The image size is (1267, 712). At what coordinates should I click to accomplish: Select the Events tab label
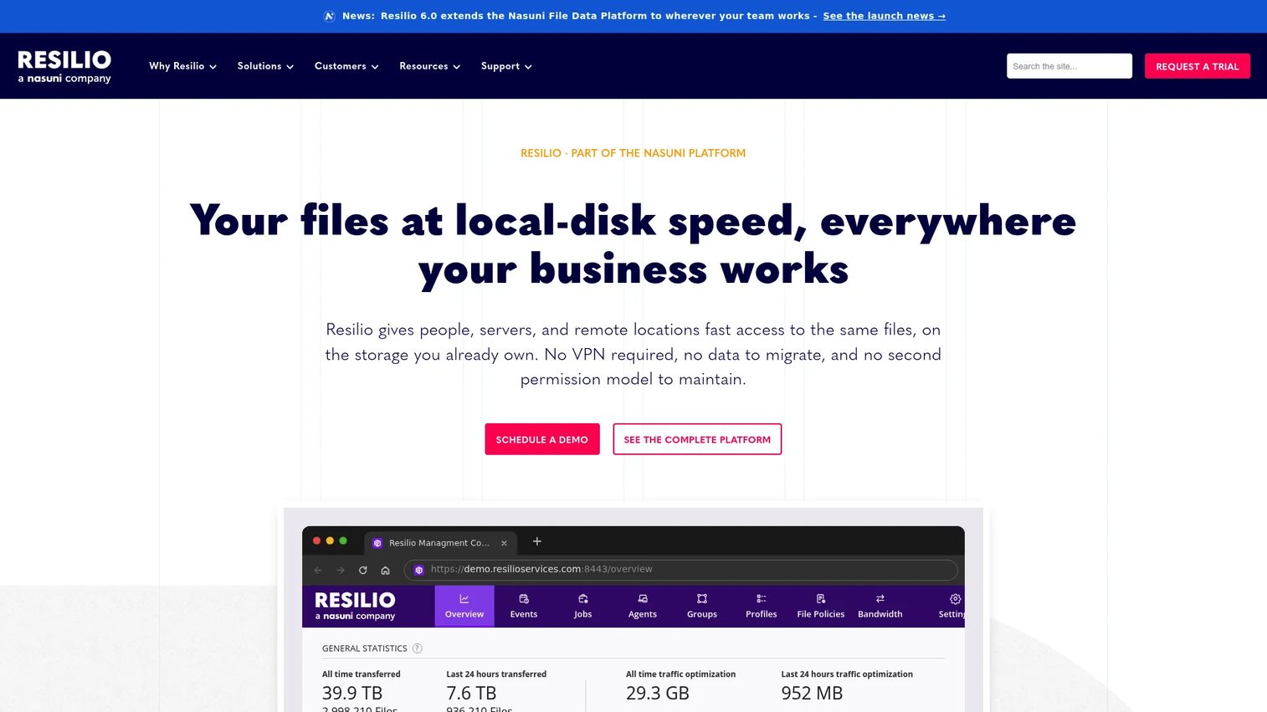(524, 614)
